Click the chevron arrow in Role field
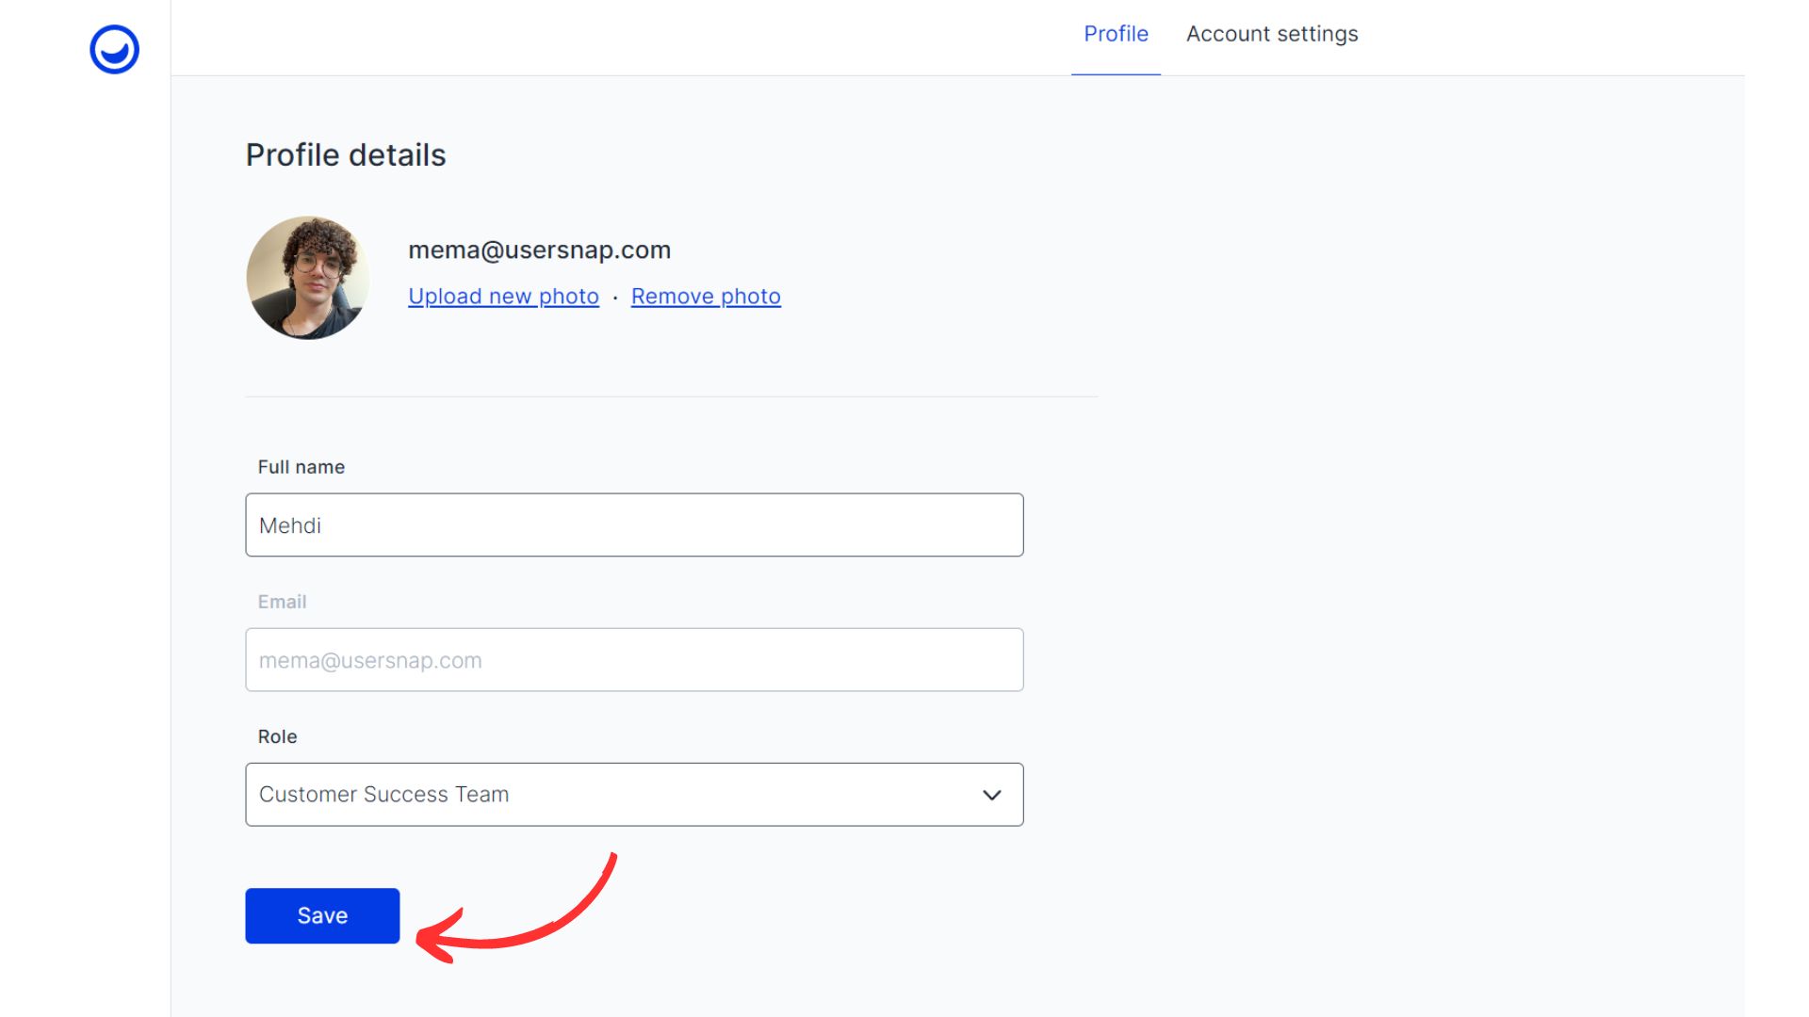 click(x=991, y=795)
